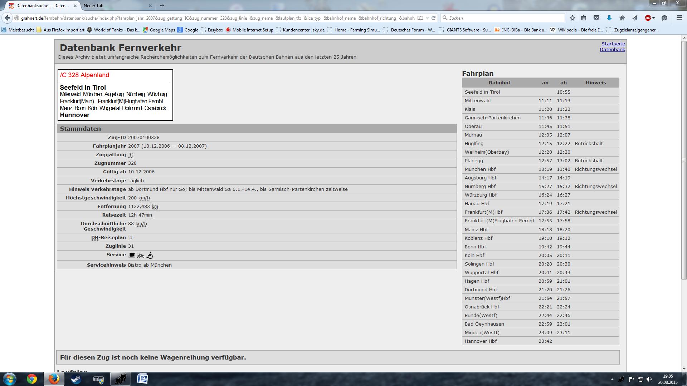Expand the Adblock Plus dropdown arrow
Screen dimensions: 687x386
point(653,18)
